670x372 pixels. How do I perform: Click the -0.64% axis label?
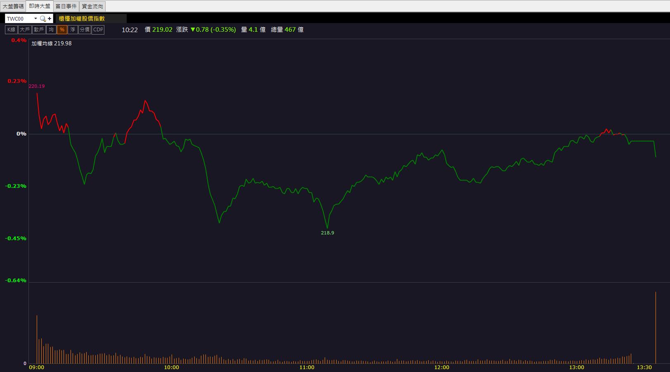point(16,281)
